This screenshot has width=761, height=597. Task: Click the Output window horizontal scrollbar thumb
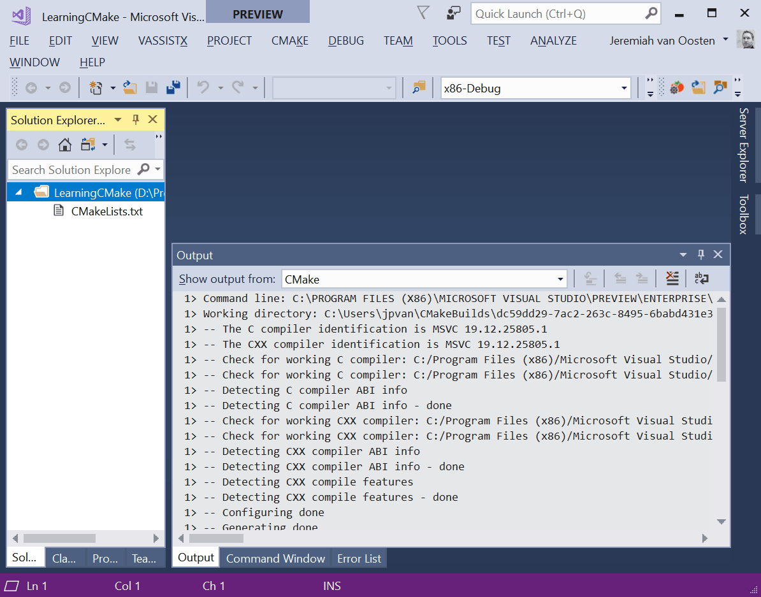[x=216, y=538]
